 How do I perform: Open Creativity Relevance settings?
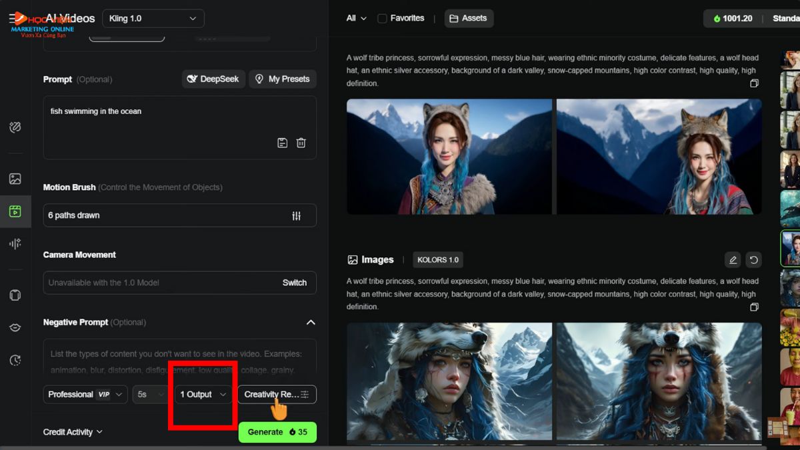[x=277, y=394]
